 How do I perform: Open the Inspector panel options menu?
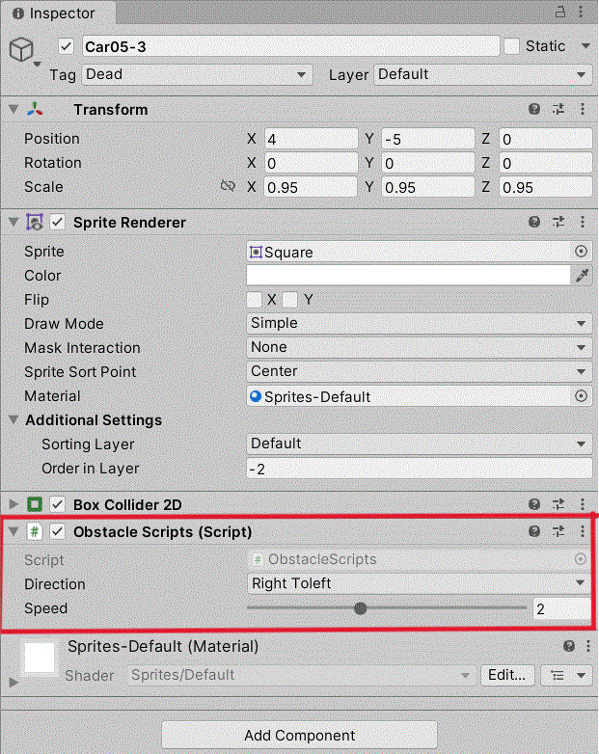pyautogui.click(x=581, y=12)
